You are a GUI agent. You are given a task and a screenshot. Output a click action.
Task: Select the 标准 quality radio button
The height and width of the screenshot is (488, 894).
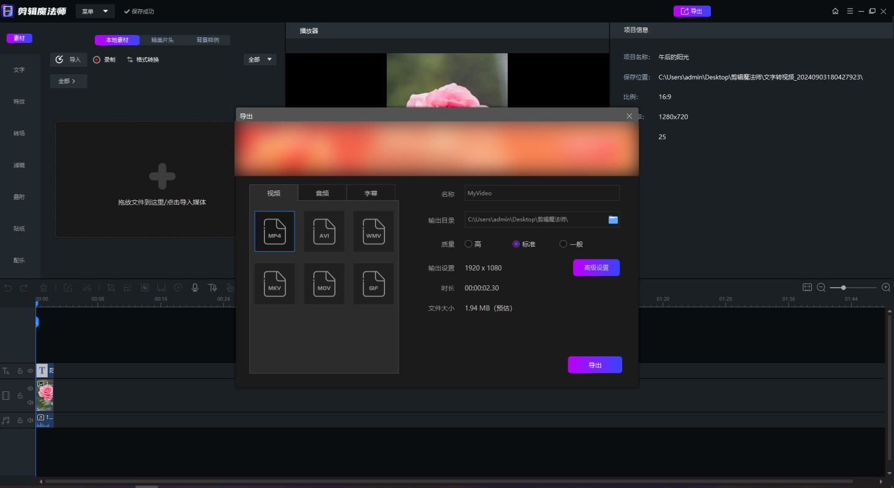coord(516,244)
